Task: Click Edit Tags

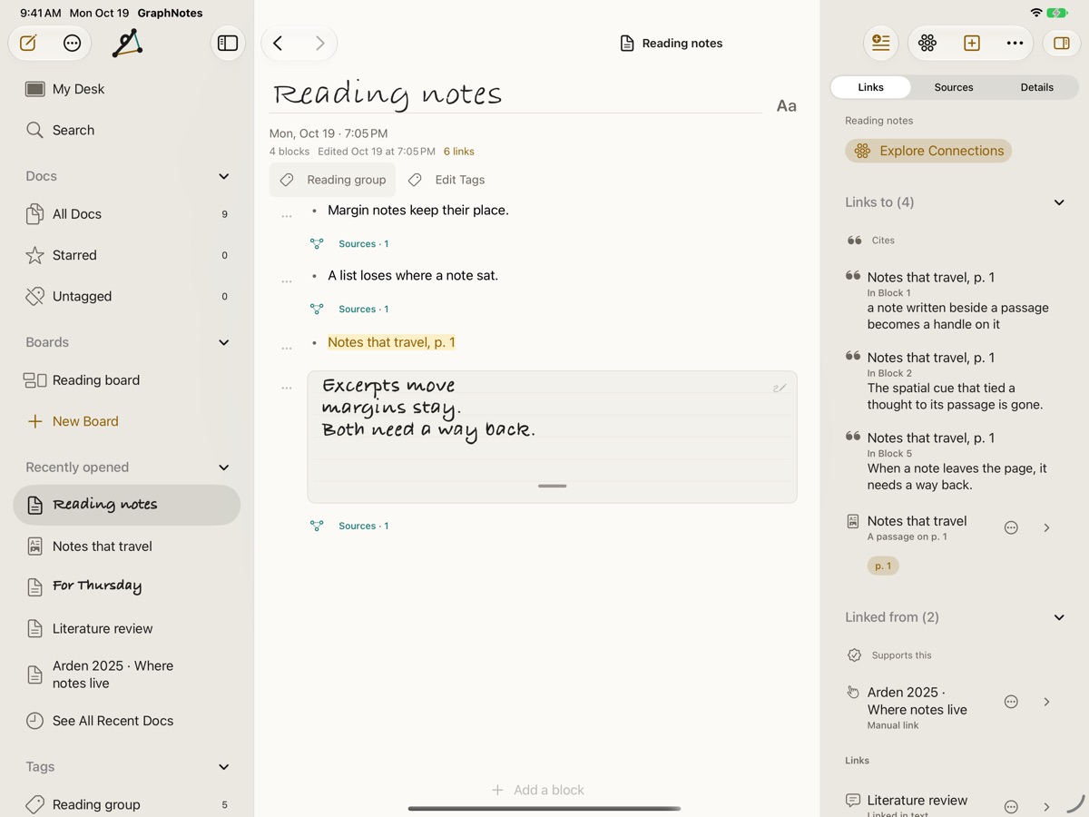Action: pos(446,180)
